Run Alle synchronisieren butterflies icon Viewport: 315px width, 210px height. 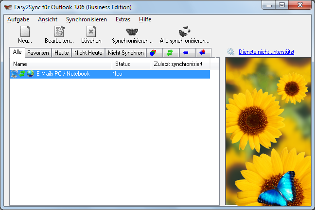184,32
